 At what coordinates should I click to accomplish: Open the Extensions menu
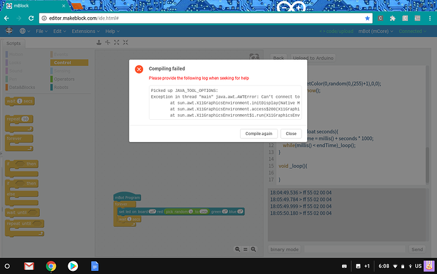pos(85,31)
